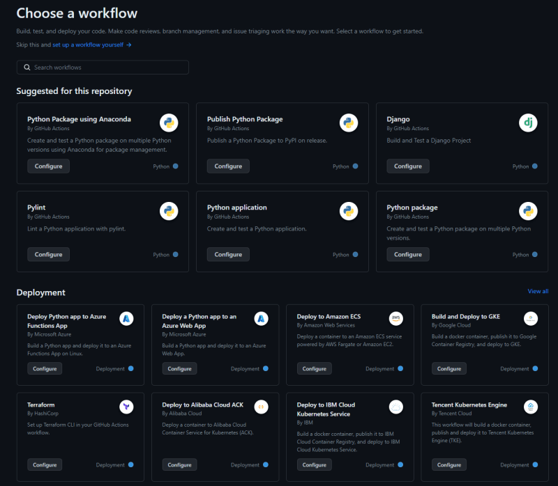Click the Python logo on Publish Python Package card
This screenshot has width=558, height=486.
click(349, 123)
